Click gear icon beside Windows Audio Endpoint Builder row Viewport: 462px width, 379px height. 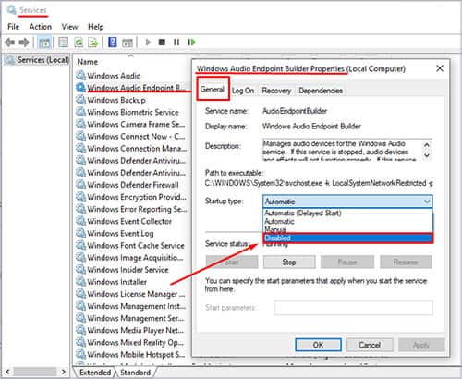[80, 87]
